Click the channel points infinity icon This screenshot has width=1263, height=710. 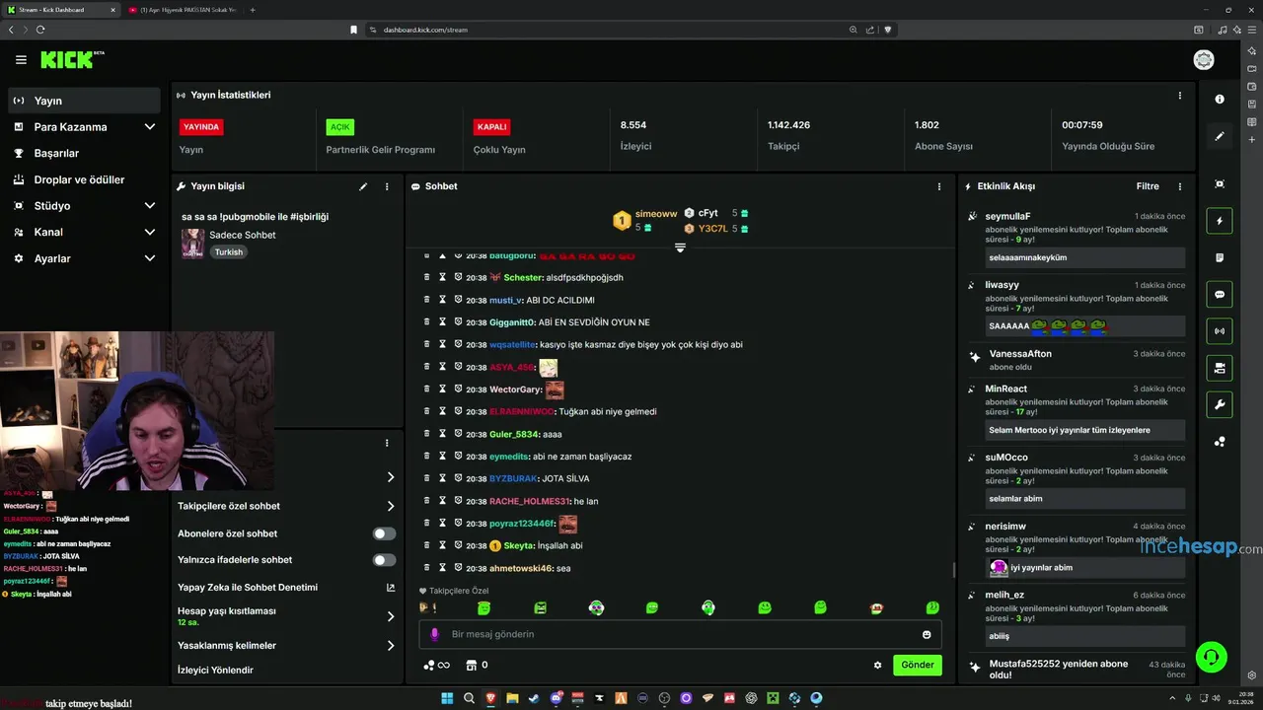pyautogui.click(x=436, y=665)
